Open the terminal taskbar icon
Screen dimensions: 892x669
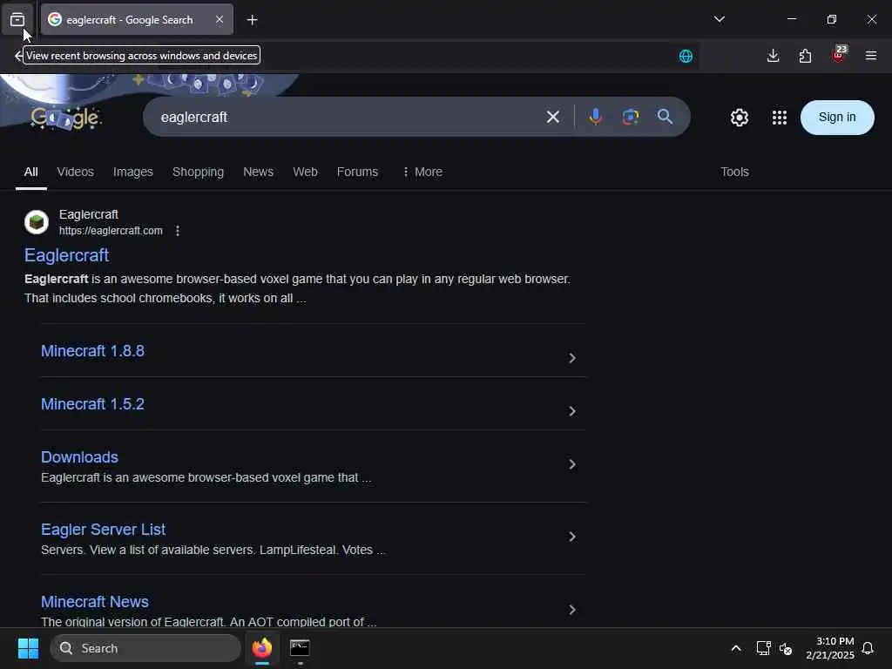pyautogui.click(x=300, y=648)
